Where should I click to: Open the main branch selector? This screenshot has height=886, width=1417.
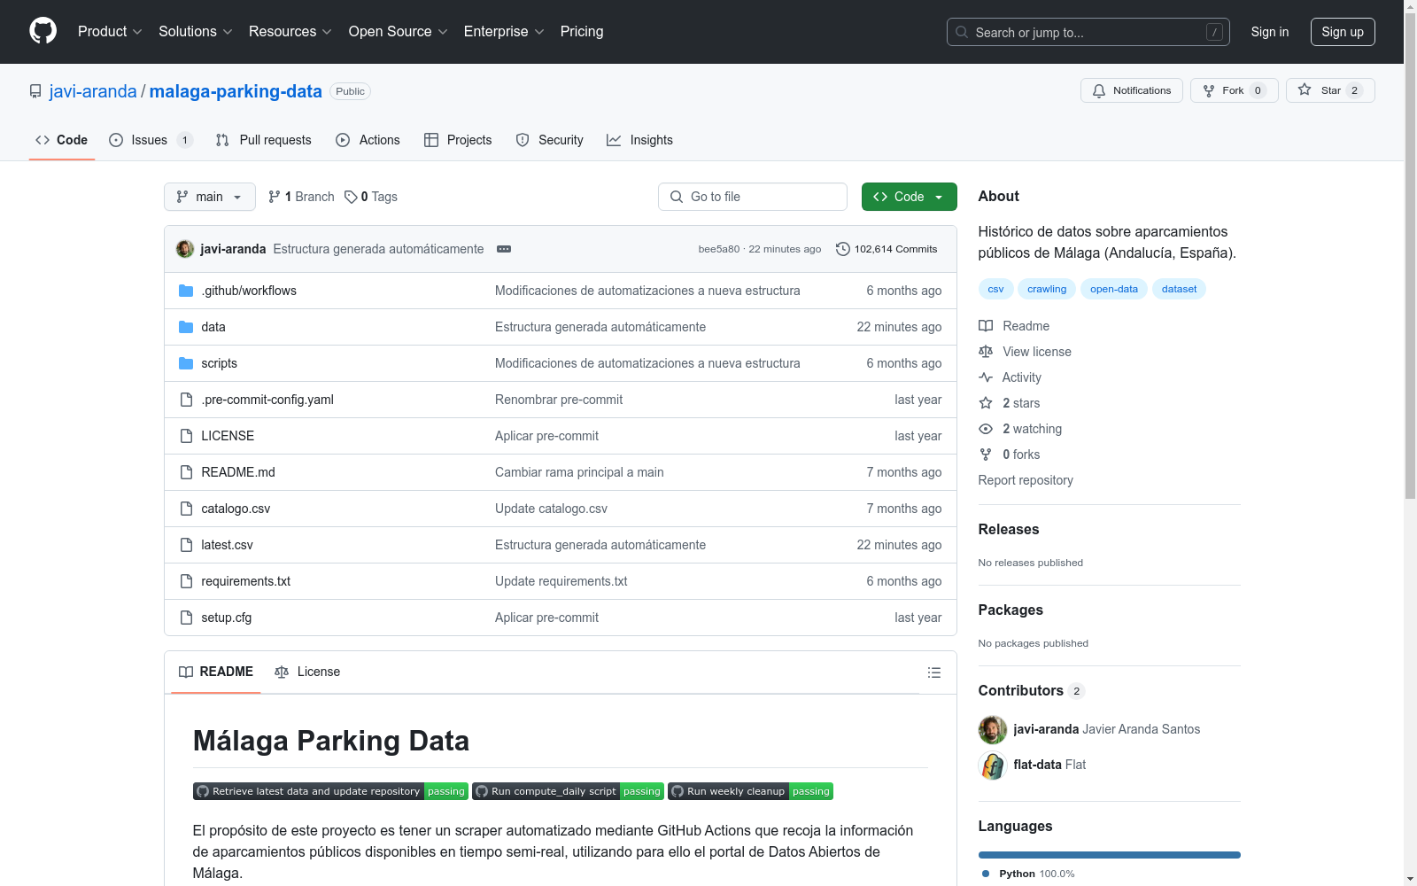(x=210, y=197)
